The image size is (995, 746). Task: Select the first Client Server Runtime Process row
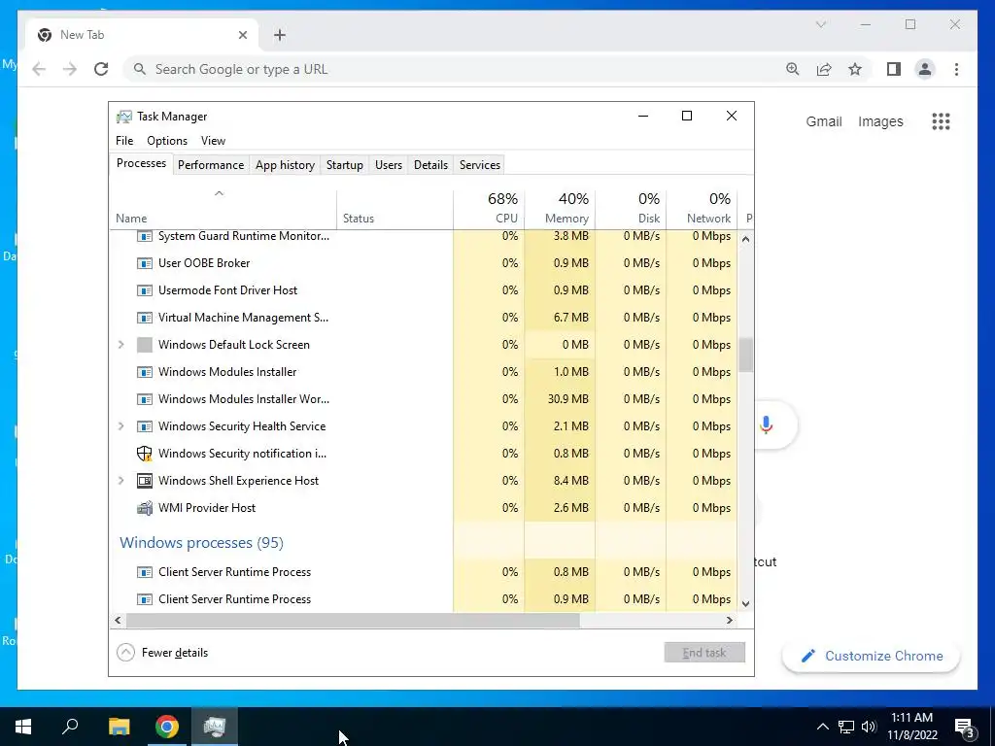tap(424, 572)
